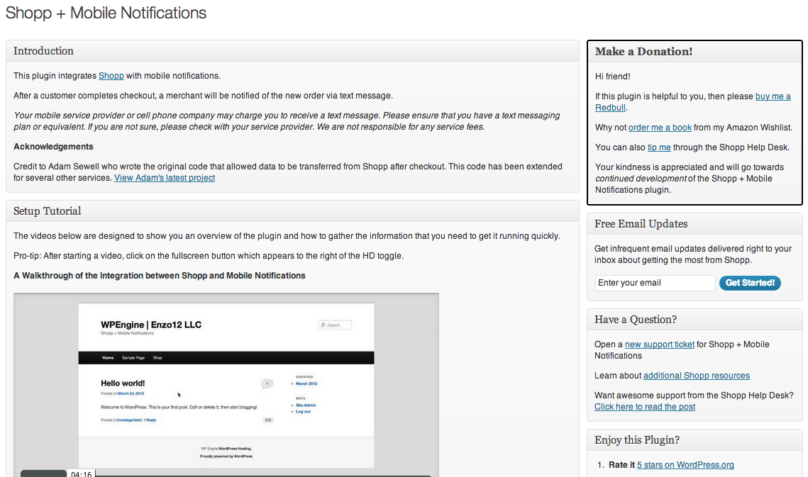This screenshot has width=808, height=477.
Task: Play the walkthrough video thumbnail
Action: 226,386
